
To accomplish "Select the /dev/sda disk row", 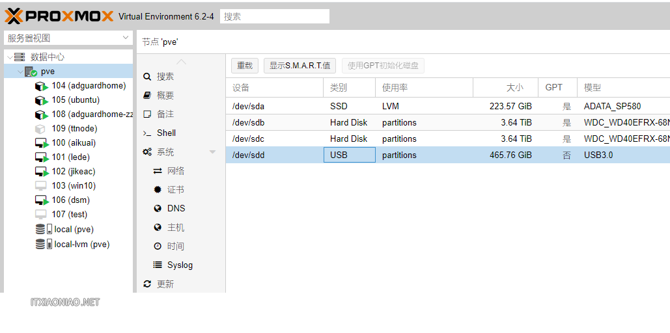I will tap(448, 106).
